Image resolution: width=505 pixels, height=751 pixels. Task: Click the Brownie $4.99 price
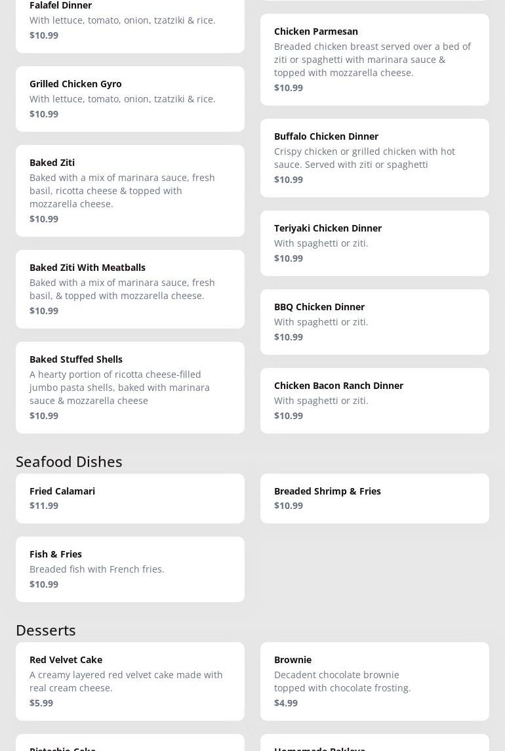click(x=286, y=703)
